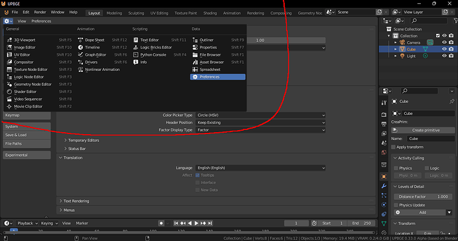Click Add level of detail button
Viewport: 458px width, 241px height.
click(420, 212)
